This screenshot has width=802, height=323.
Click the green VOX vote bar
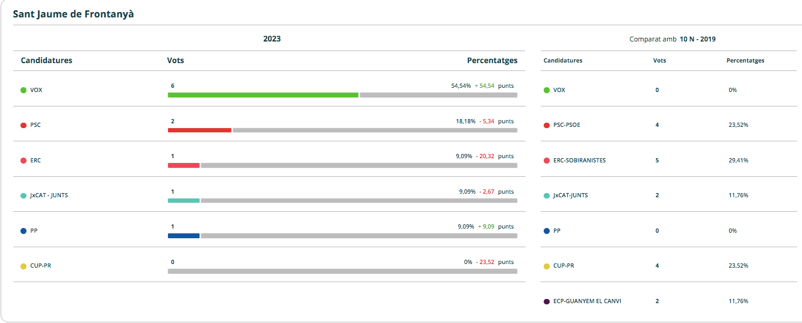(x=263, y=95)
